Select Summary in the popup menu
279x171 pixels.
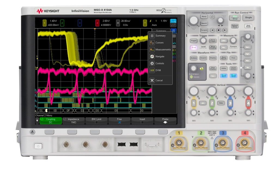tap(160, 36)
